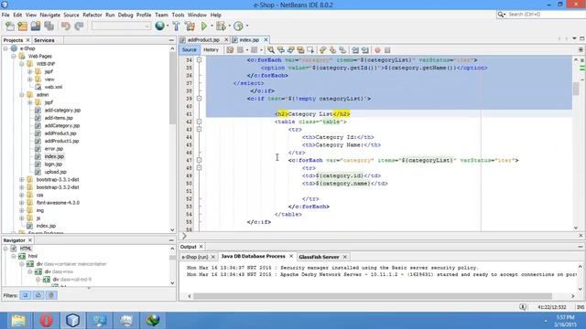The image size is (586, 329).
Task: Toggle the first Navigator filter button
Action: [x=26, y=295]
